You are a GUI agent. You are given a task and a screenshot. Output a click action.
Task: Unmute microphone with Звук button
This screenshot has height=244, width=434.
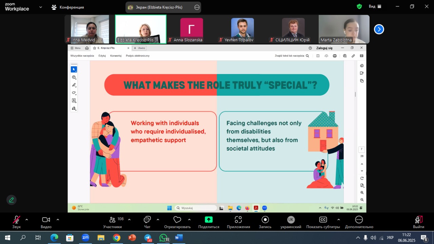click(x=16, y=220)
